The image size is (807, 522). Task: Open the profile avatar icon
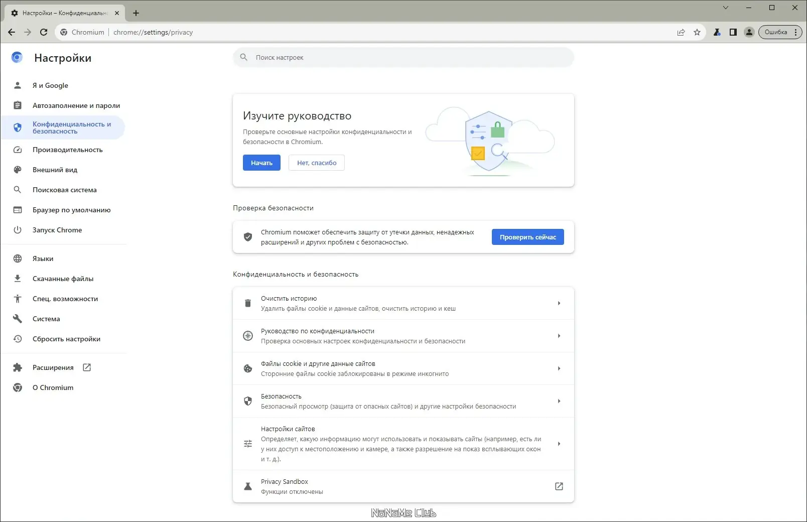(749, 32)
